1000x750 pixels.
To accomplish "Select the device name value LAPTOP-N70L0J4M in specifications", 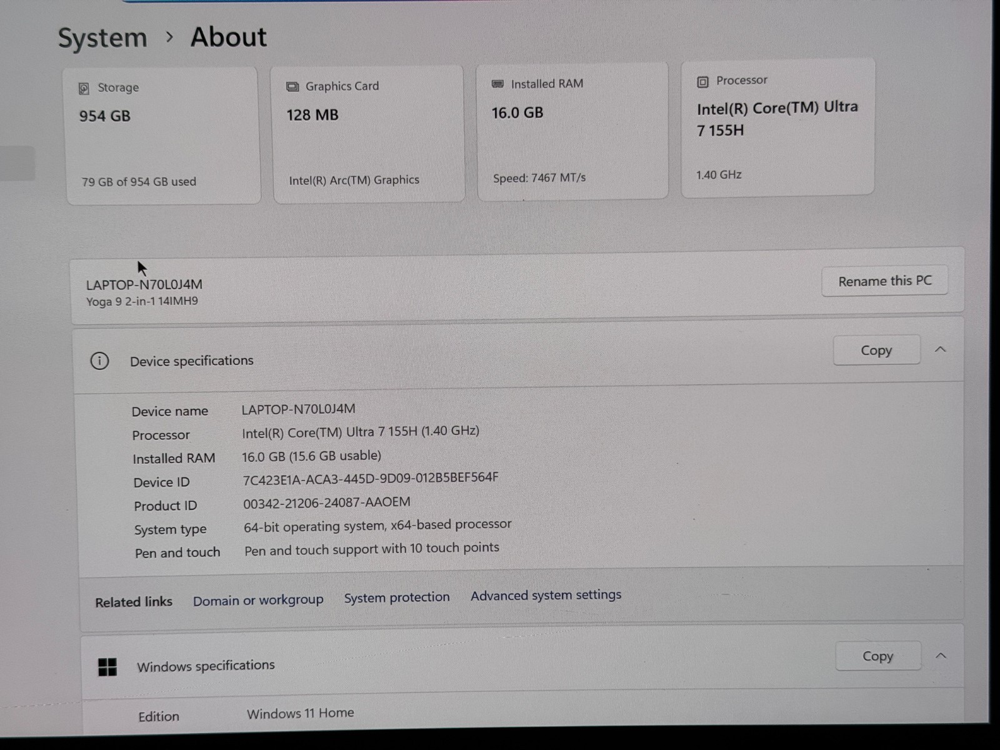I will tap(298, 409).
